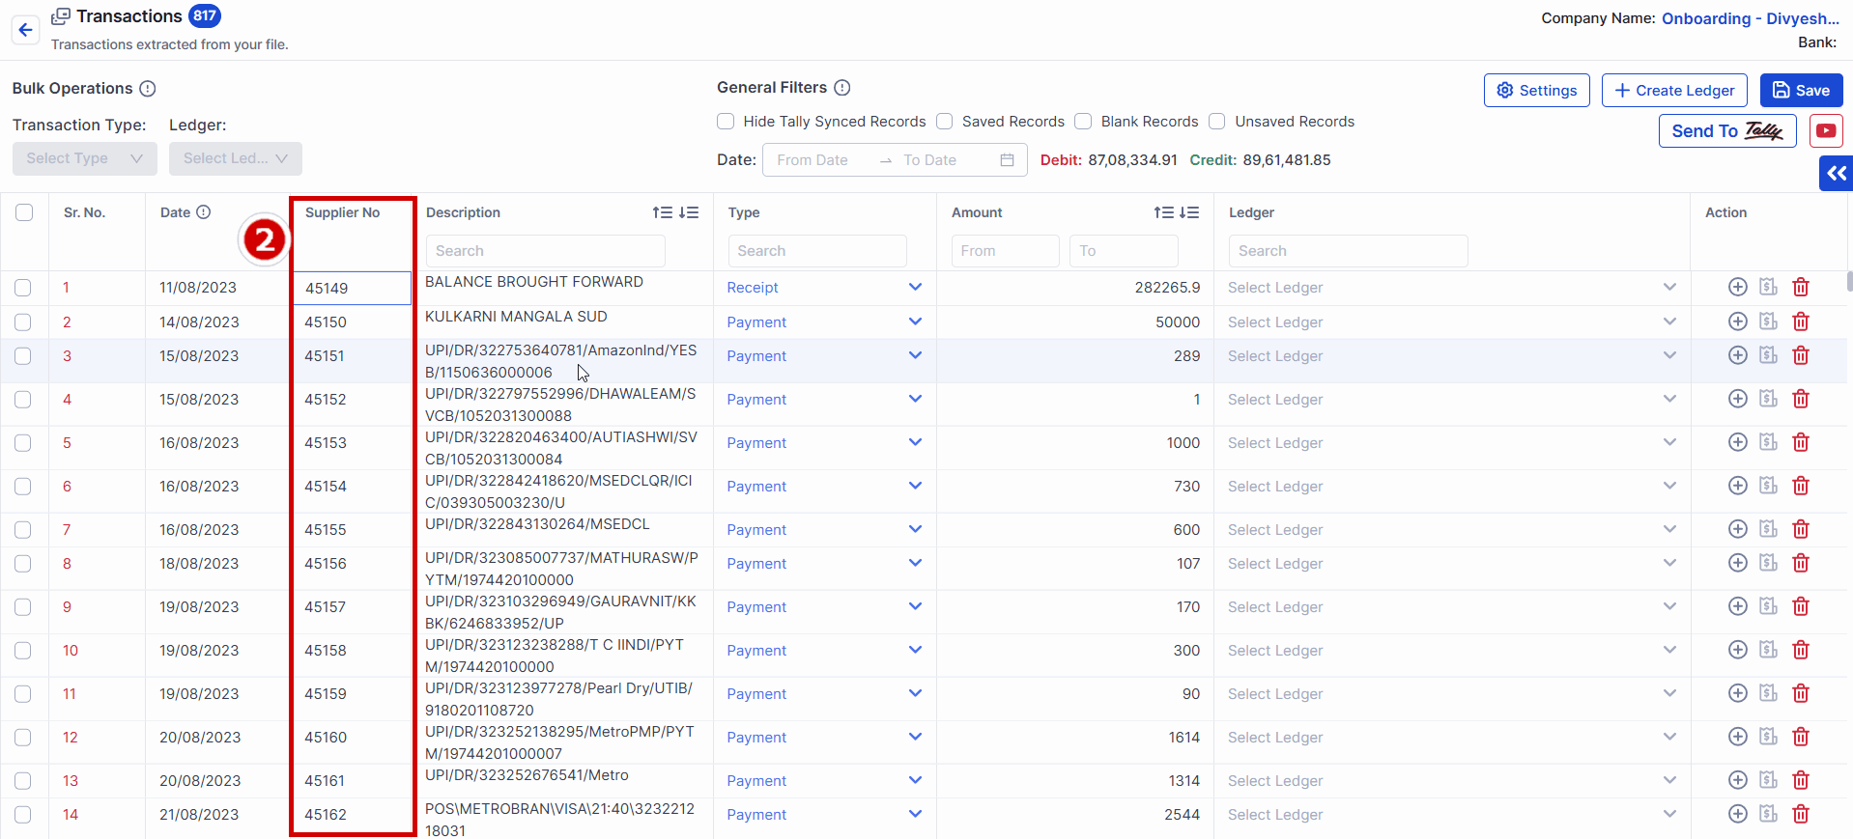This screenshot has height=839, width=1853.
Task: Check the Blank Records filter
Action: click(1084, 122)
